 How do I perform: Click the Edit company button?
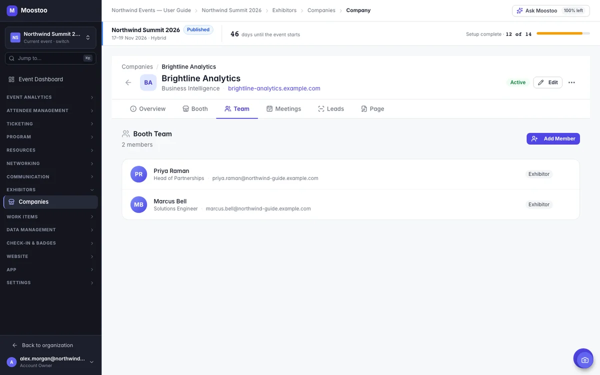tap(548, 82)
